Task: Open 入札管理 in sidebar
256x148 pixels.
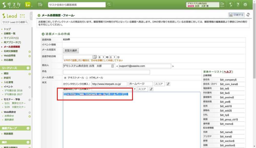Action: tap(8, 82)
